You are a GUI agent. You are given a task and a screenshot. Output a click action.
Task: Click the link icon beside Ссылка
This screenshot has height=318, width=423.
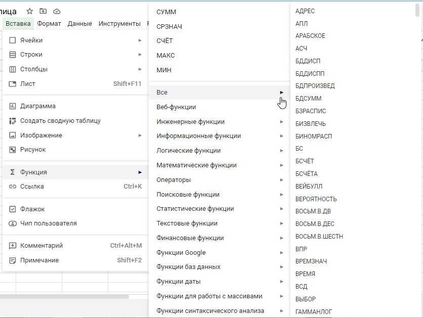(13, 187)
